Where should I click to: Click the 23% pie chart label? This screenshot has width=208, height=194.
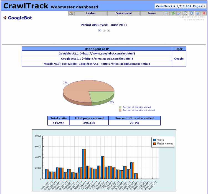click(111, 102)
